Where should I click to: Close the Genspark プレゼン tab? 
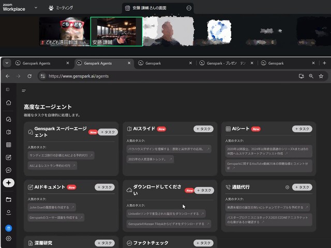point(252,63)
